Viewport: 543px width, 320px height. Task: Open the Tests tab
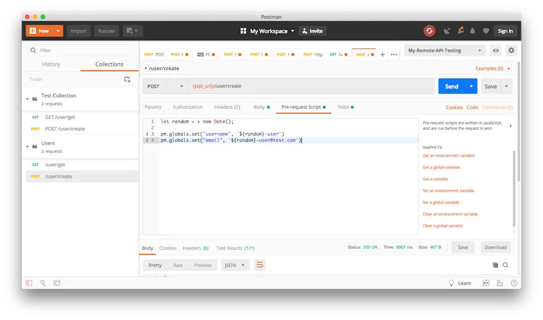tap(345, 107)
